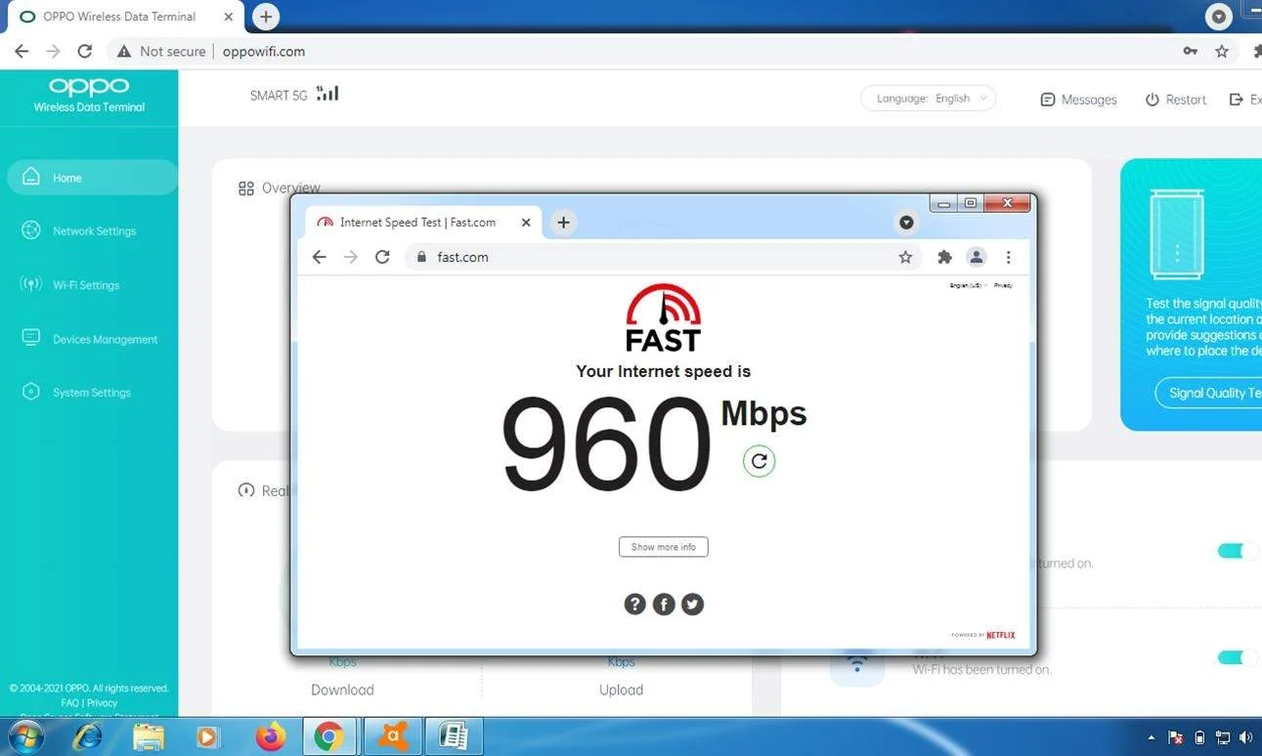Click the OPPO Wireless Data Terminal logo
1262x756 pixels.
[x=89, y=95]
